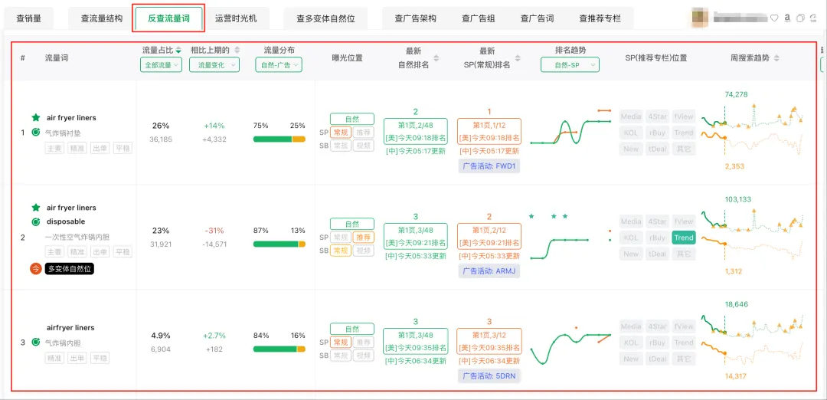Click traffic value 36,185

click(x=161, y=139)
